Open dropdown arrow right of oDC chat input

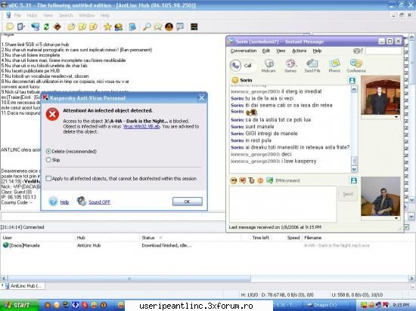(x=411, y=217)
